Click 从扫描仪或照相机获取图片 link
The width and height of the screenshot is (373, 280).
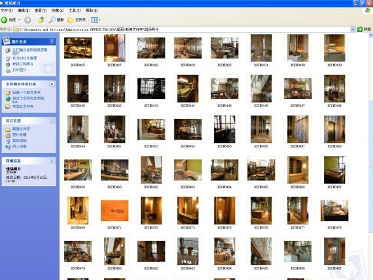coord(29,52)
